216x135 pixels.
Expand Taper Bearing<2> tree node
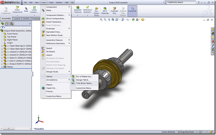pos(2,49)
